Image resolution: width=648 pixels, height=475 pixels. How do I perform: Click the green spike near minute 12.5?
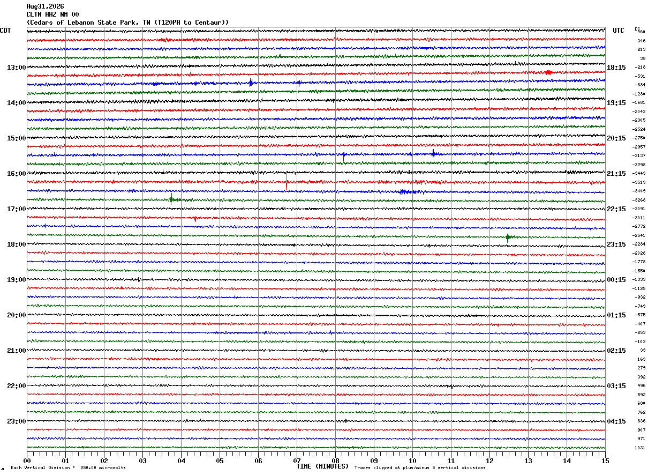[508, 237]
